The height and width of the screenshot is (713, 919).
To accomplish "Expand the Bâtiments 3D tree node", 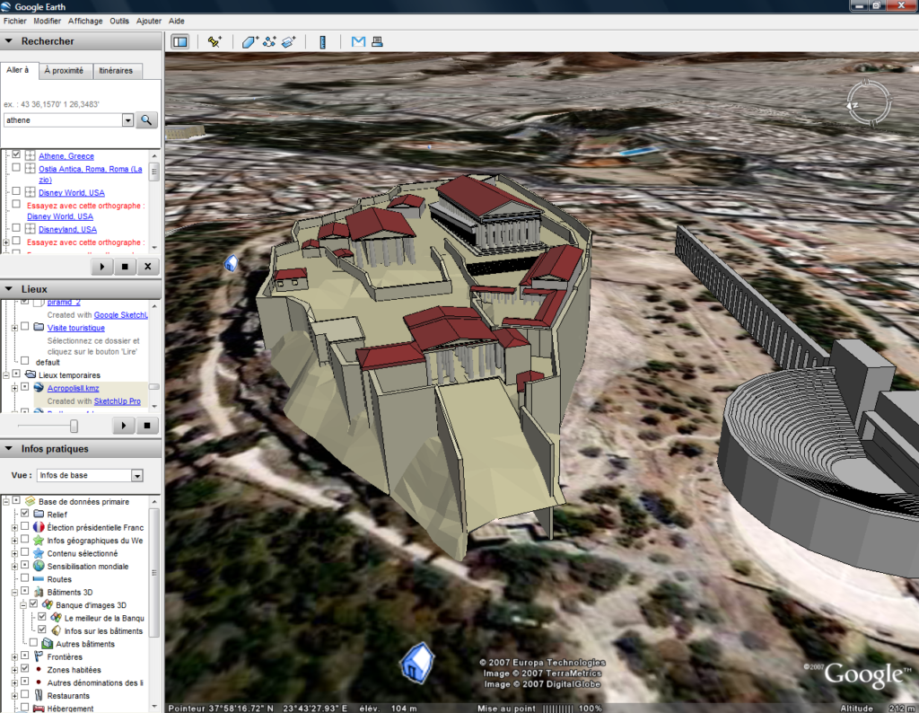I will pos(14,592).
